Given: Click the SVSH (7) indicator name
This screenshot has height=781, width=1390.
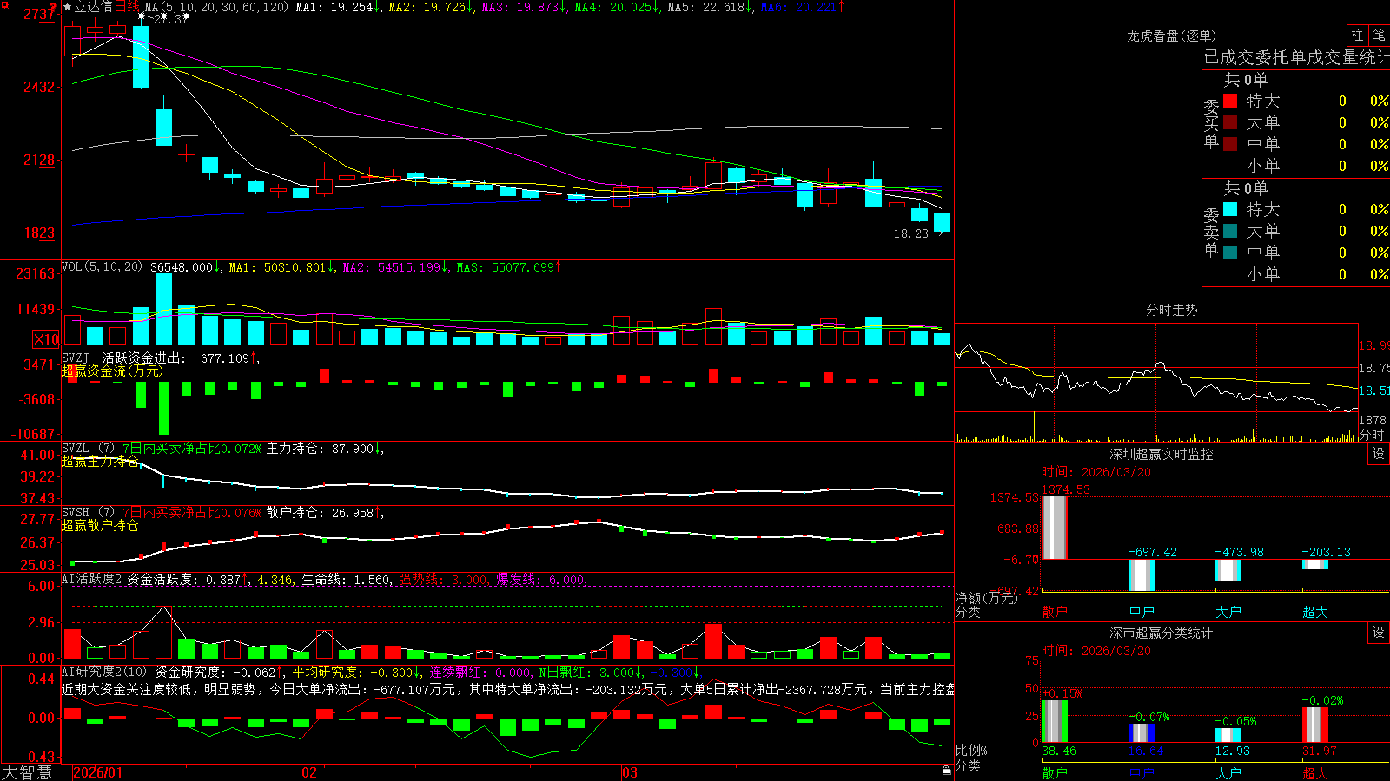Looking at the screenshot, I should pos(88,513).
